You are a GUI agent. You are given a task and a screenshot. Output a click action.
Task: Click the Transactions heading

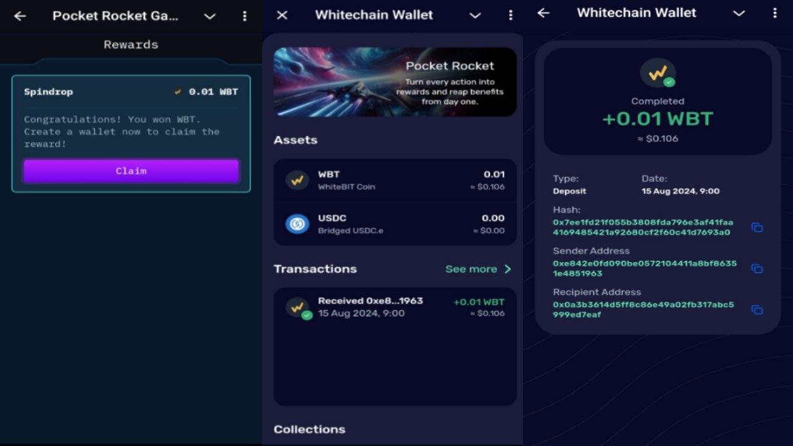click(315, 269)
